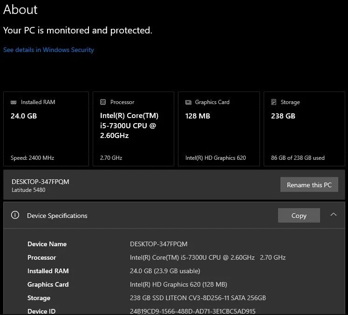Click '2.70 GHz' in the Processor card
Screen dimensions: 348x315
[x=111, y=158]
